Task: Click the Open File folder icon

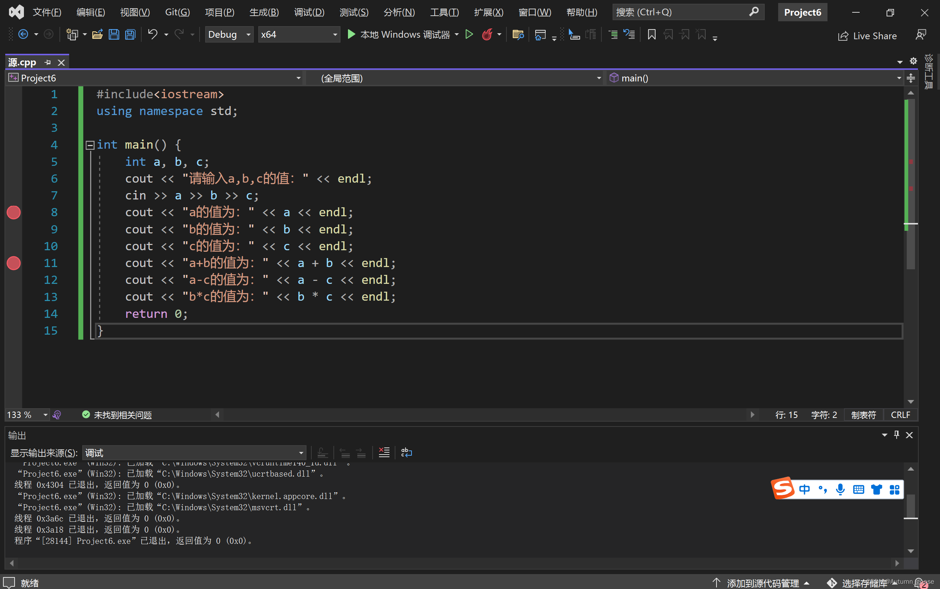Action: (98, 35)
